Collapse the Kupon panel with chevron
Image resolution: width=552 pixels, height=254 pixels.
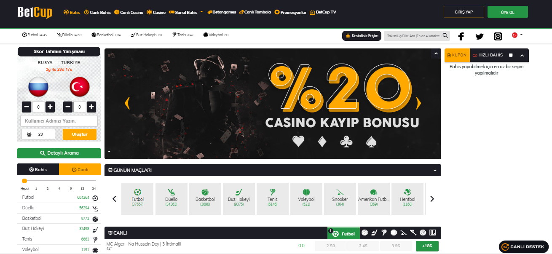(x=522, y=55)
